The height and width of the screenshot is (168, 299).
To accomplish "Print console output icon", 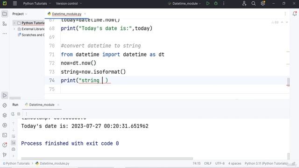I will click(14, 149).
